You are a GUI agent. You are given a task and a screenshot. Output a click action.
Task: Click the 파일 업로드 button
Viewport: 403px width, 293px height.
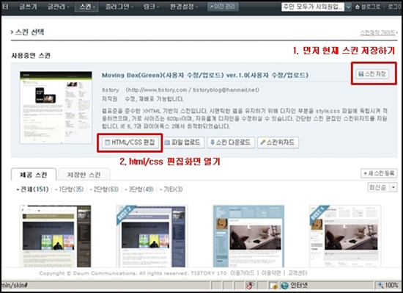[183, 142]
